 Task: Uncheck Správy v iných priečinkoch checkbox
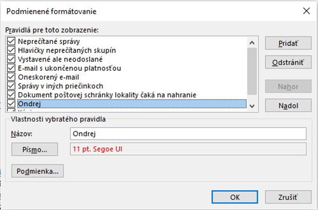tap(11, 86)
